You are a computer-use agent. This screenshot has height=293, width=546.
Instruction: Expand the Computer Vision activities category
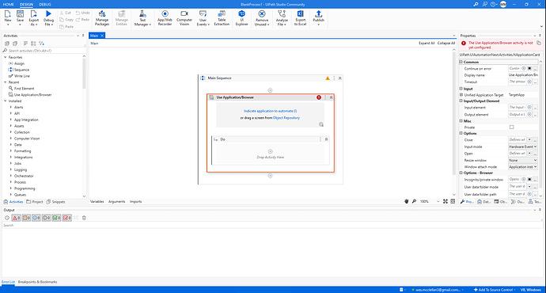point(27,139)
